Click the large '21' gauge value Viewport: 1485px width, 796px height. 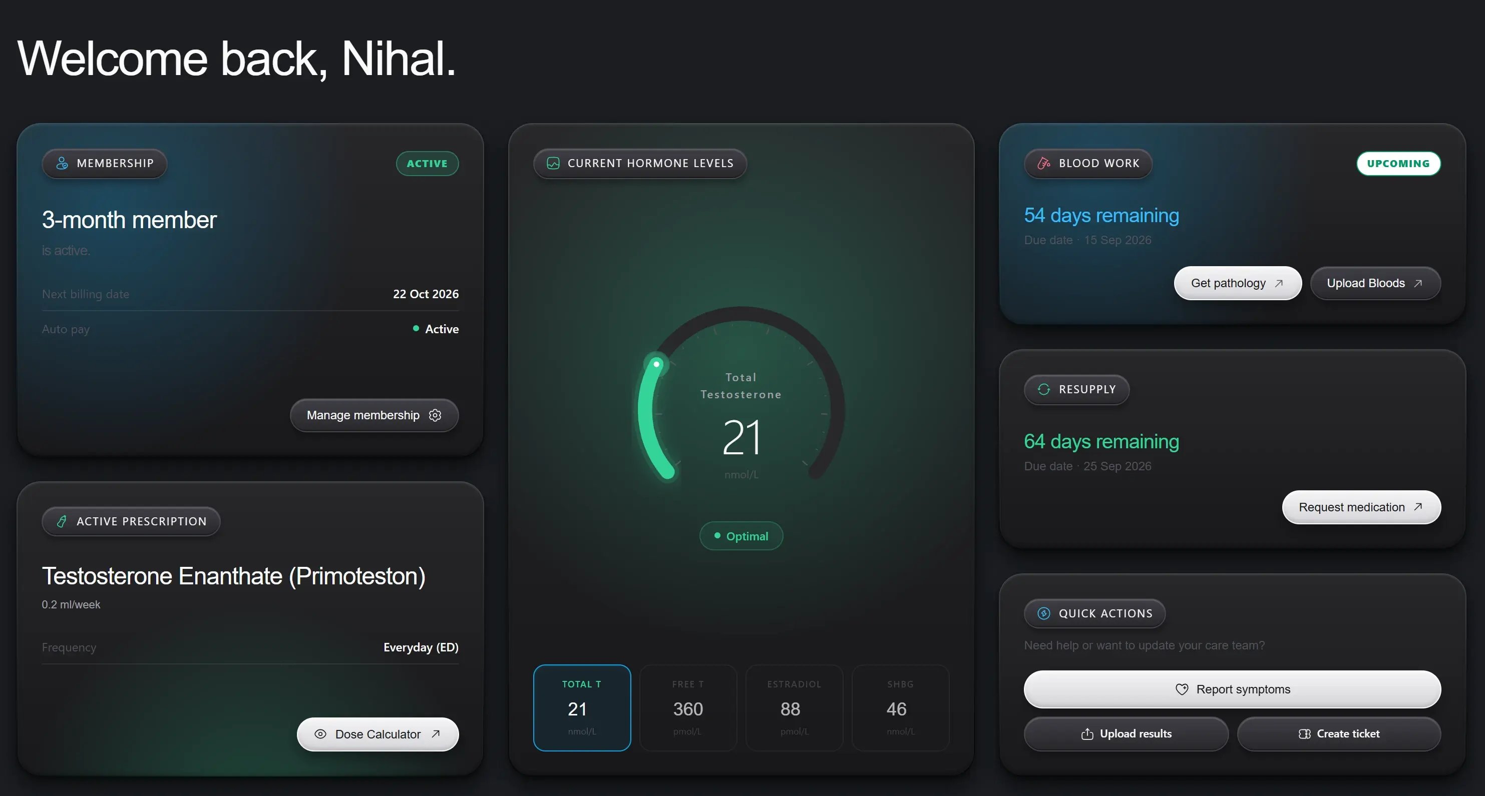coord(741,438)
